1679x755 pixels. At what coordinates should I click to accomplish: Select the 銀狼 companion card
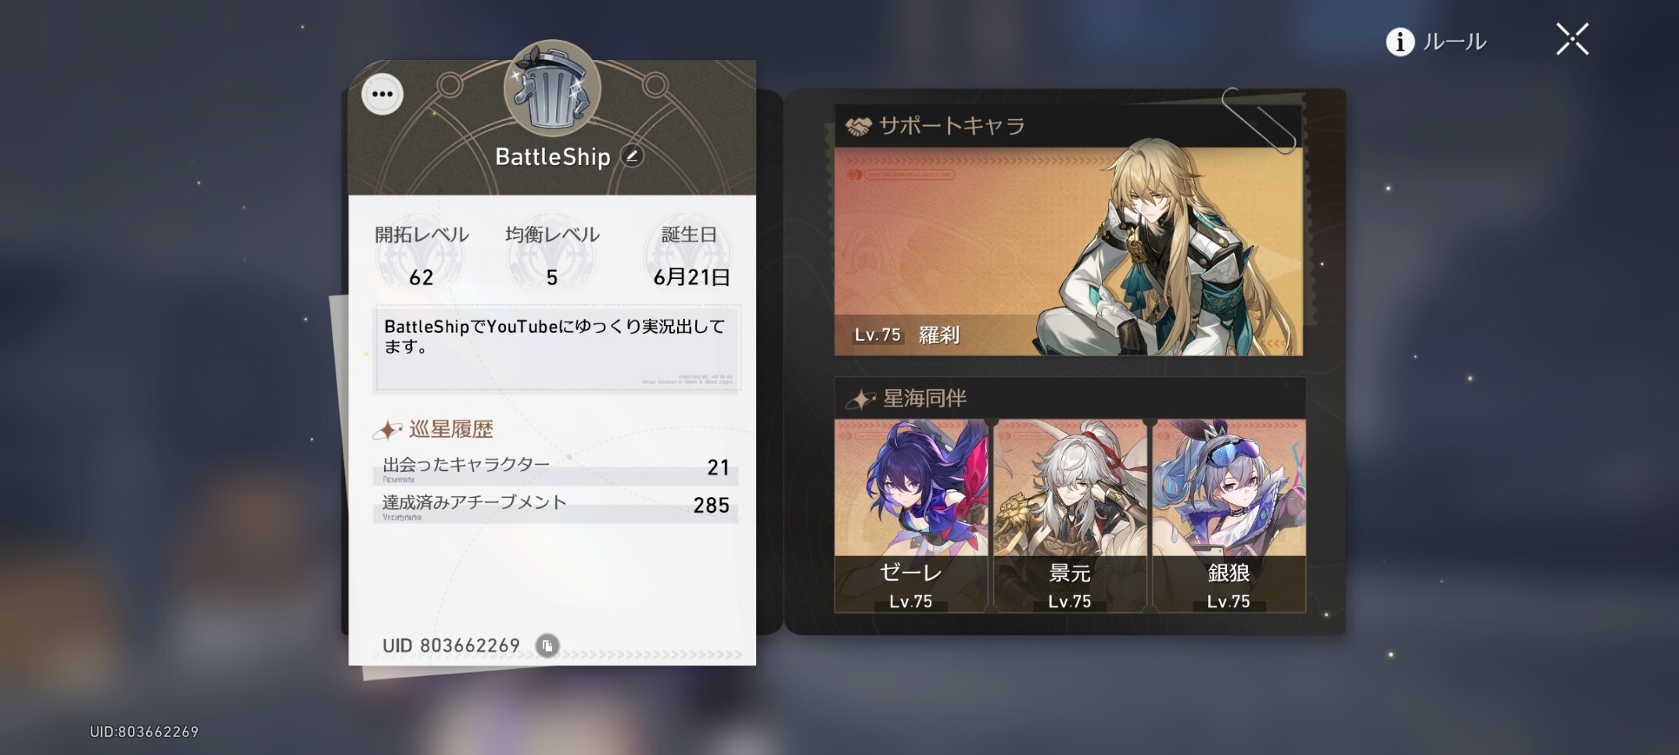[x=1229, y=516]
